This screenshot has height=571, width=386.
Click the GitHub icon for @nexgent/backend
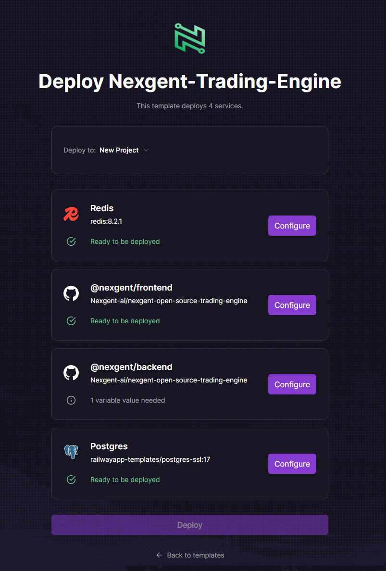pyautogui.click(x=71, y=372)
